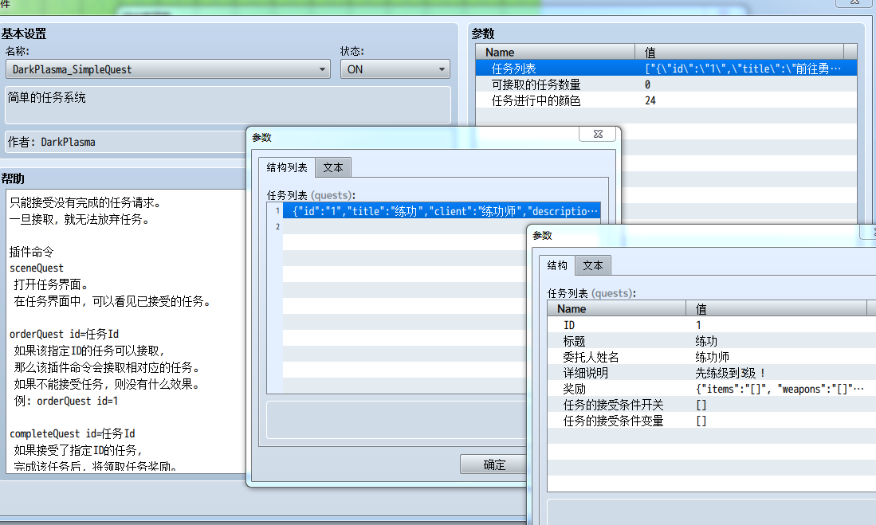This screenshot has height=525, width=876.
Task: Click the 值 column header in structure dialog
Action: (776, 309)
